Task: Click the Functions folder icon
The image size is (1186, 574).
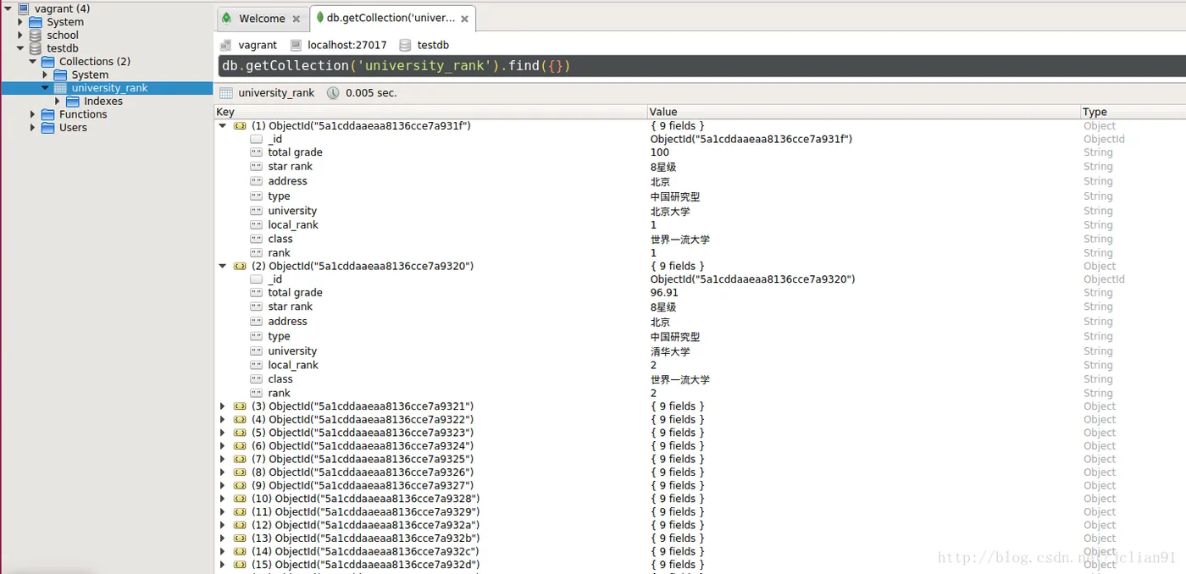Action: click(x=47, y=114)
